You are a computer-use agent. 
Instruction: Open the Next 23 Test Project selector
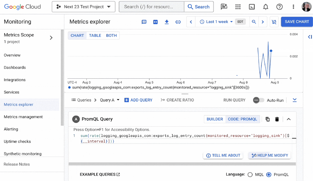[83, 7]
